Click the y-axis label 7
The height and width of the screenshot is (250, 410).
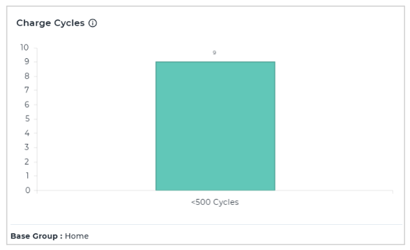tap(27, 90)
